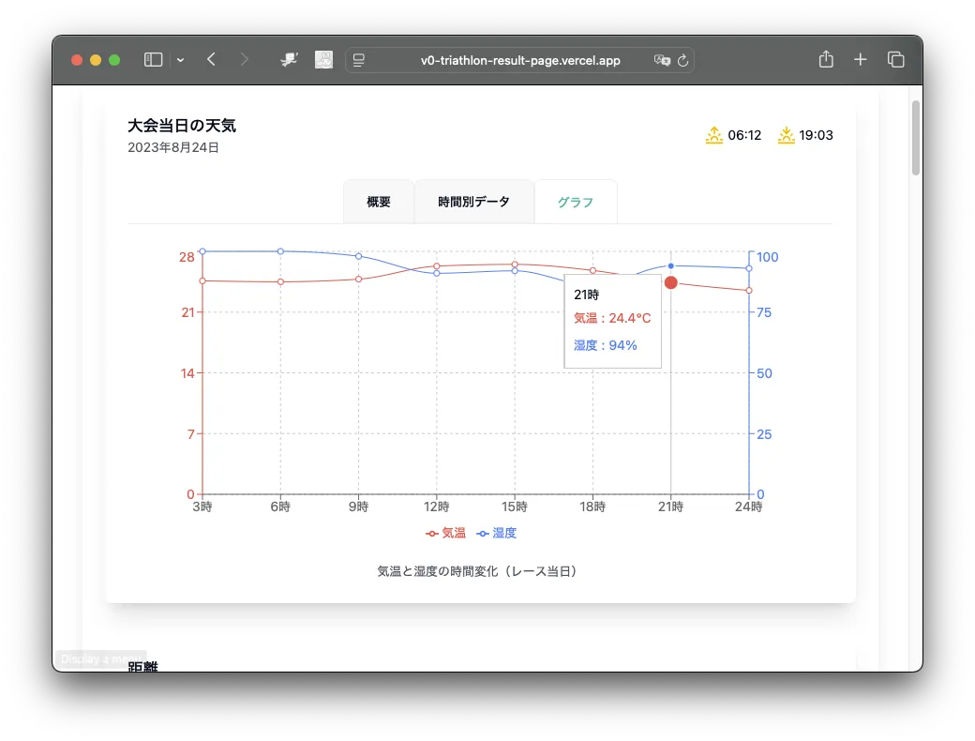Toggle the 湿度 series in chart legend

click(x=497, y=533)
